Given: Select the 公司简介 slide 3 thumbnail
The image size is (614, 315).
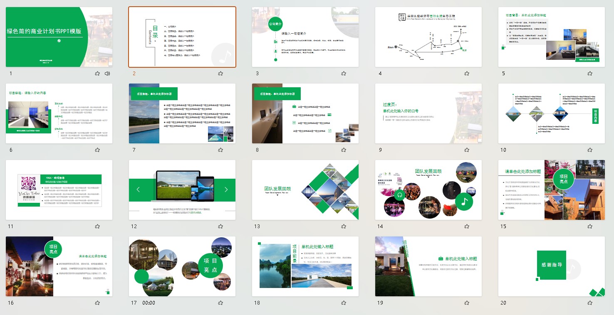Looking at the screenshot, I should (x=305, y=37).
